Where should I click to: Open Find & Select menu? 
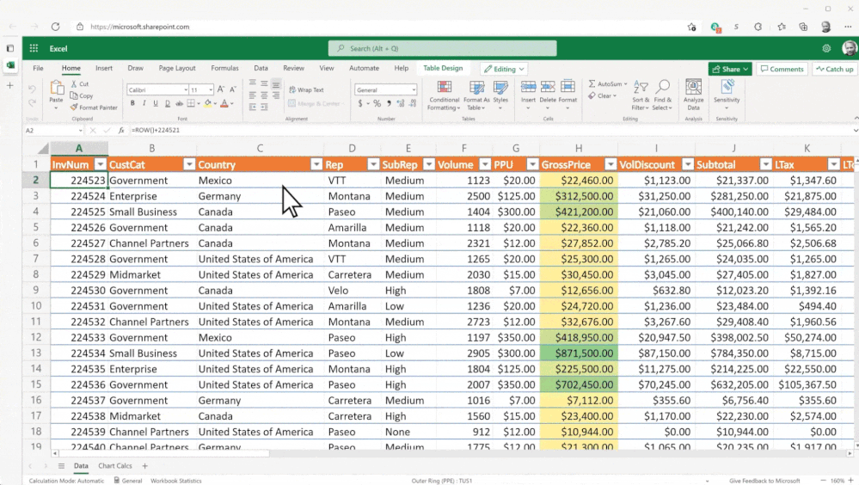point(662,95)
